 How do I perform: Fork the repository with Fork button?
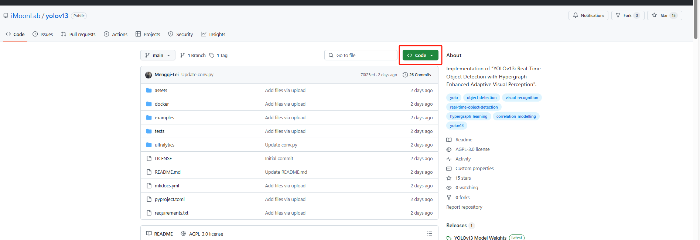tap(628, 15)
